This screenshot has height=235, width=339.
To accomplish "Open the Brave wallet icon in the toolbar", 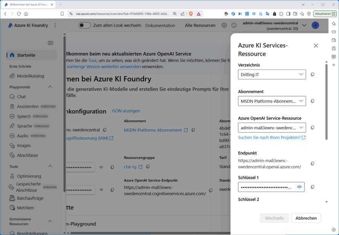I will pyautogui.click(x=295, y=14).
